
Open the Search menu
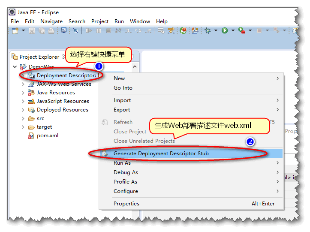[77, 21]
